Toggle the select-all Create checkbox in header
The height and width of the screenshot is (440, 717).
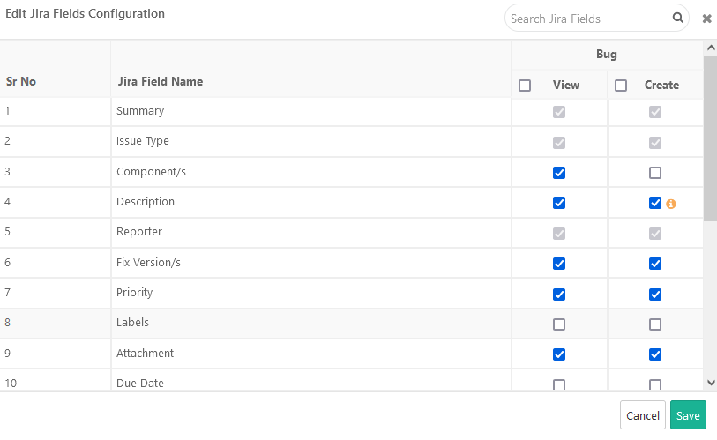pos(621,86)
